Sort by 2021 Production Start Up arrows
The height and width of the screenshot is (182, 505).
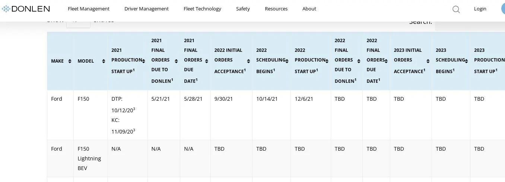(143, 61)
